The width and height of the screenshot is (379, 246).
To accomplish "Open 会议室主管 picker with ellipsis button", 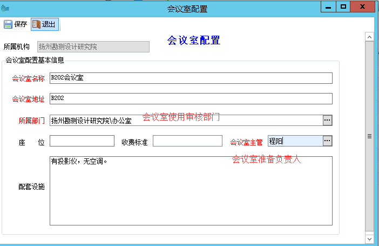I will pos(327,141).
